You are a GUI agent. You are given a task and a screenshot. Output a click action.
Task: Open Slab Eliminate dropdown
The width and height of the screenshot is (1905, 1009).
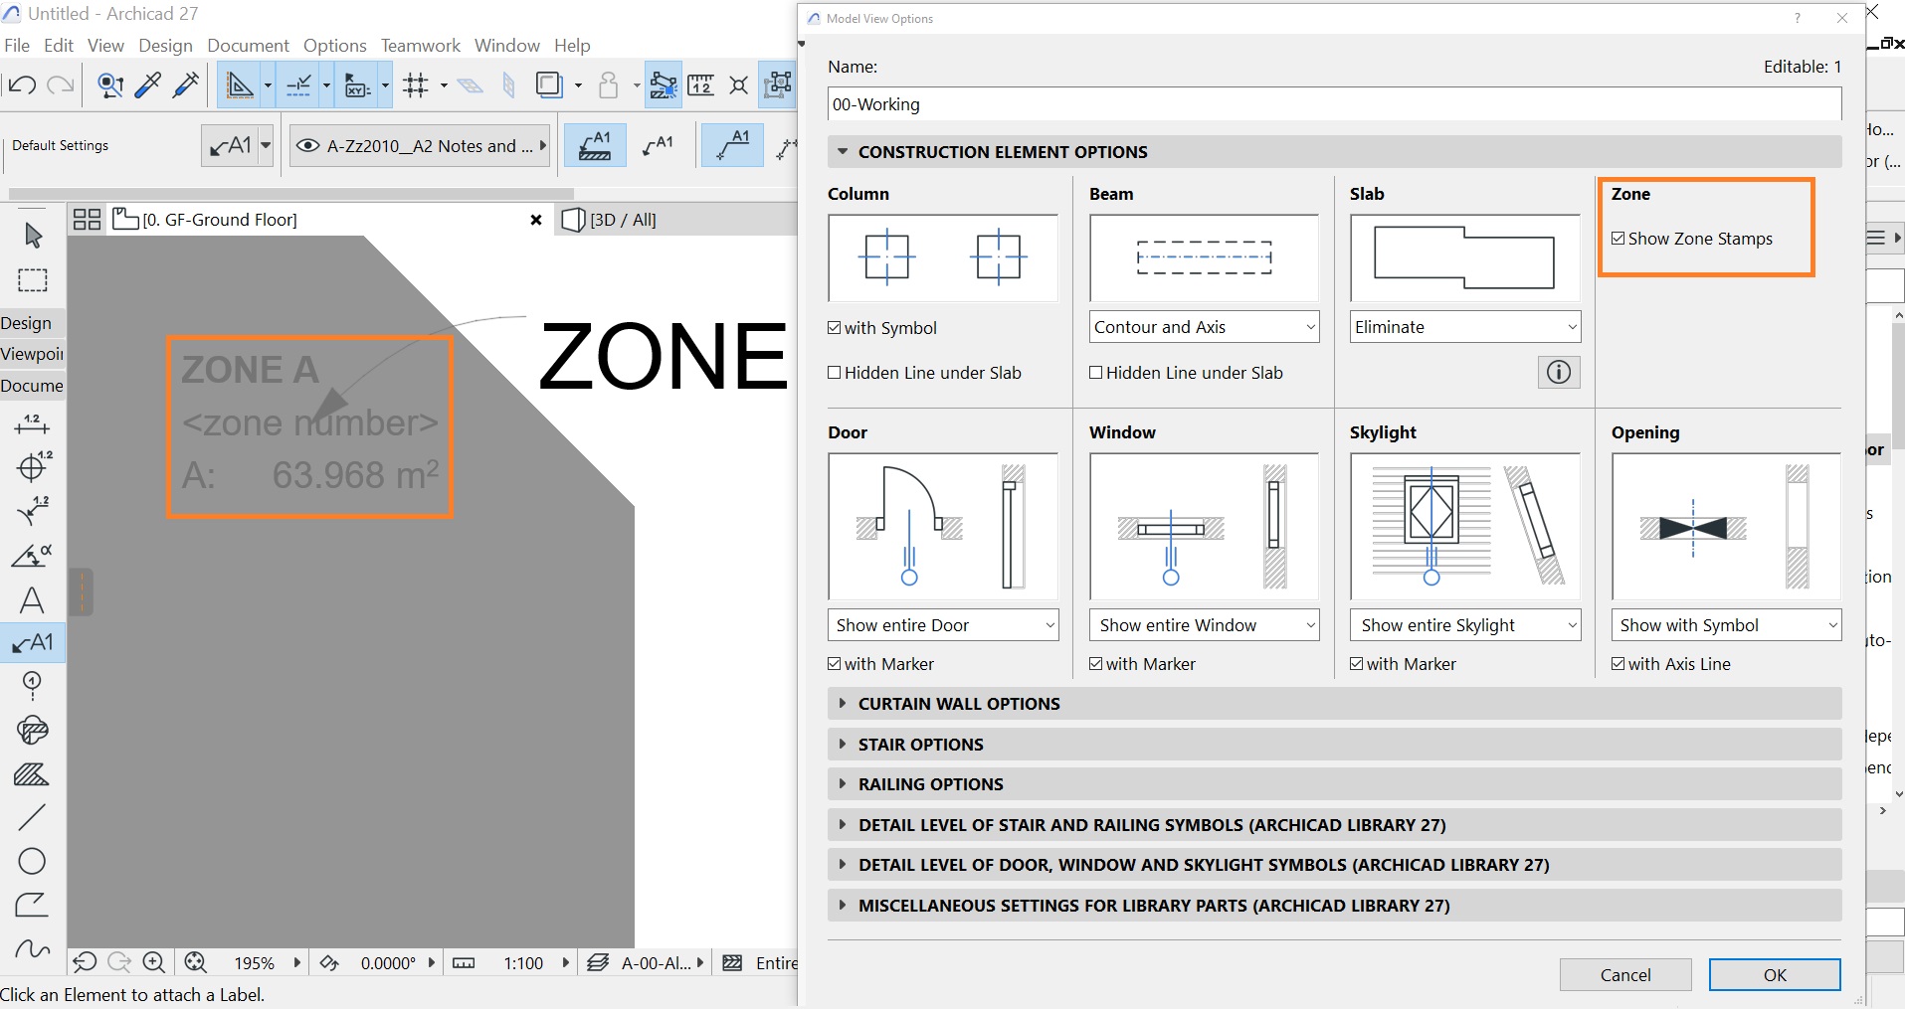[x=1464, y=327]
